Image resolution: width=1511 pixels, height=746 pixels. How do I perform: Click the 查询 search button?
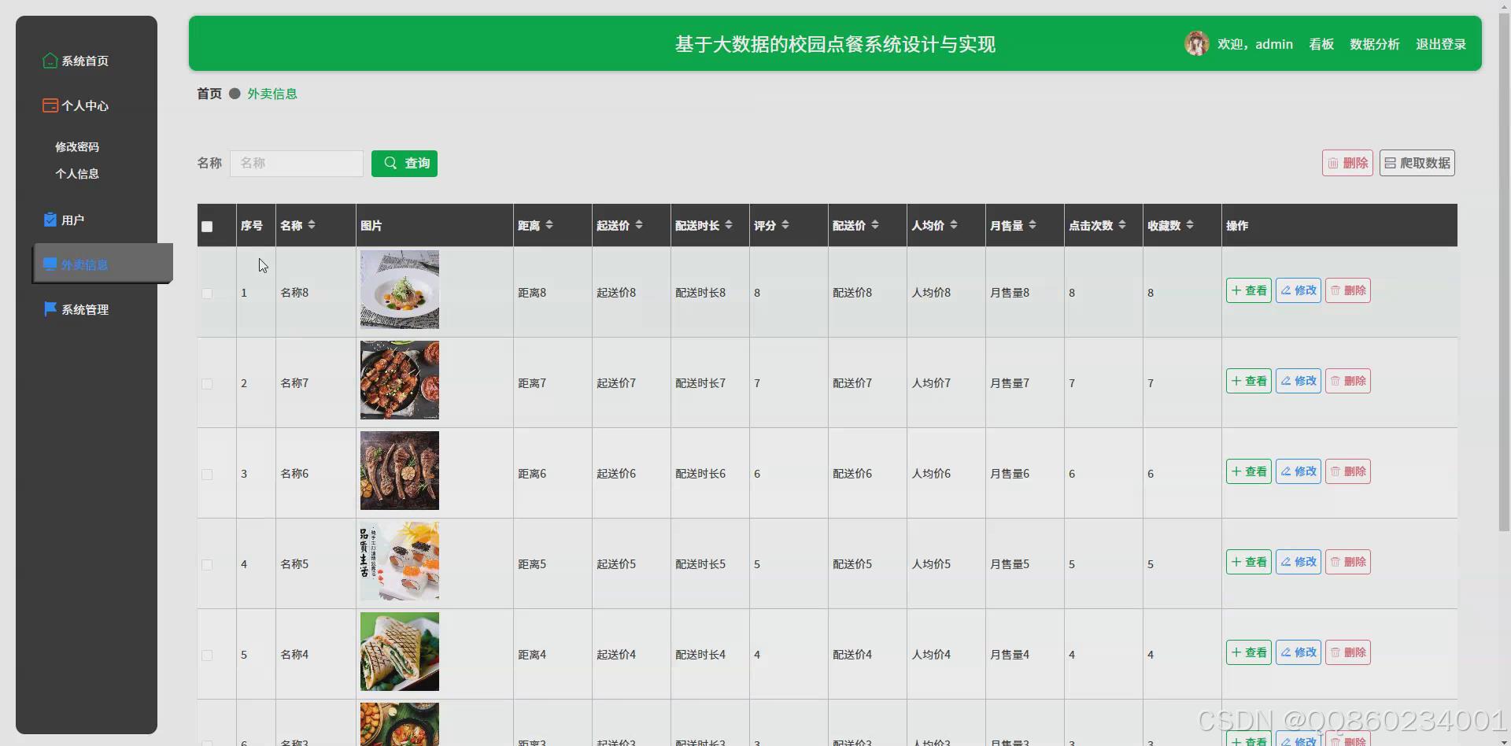click(405, 163)
